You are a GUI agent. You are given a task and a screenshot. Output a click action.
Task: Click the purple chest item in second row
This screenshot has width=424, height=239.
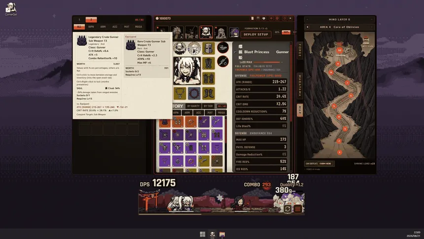tap(204, 135)
